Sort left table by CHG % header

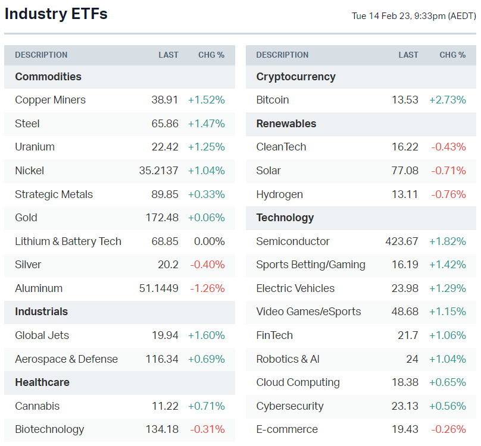click(x=211, y=55)
